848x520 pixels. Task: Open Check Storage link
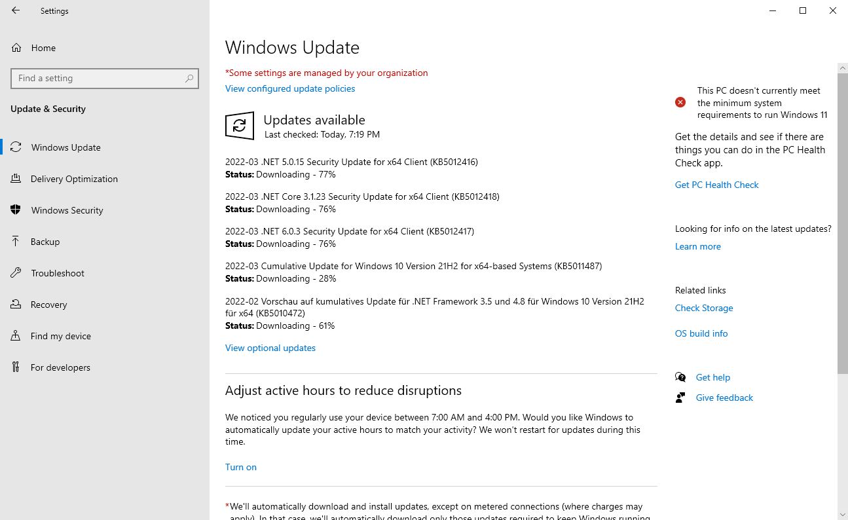point(704,308)
